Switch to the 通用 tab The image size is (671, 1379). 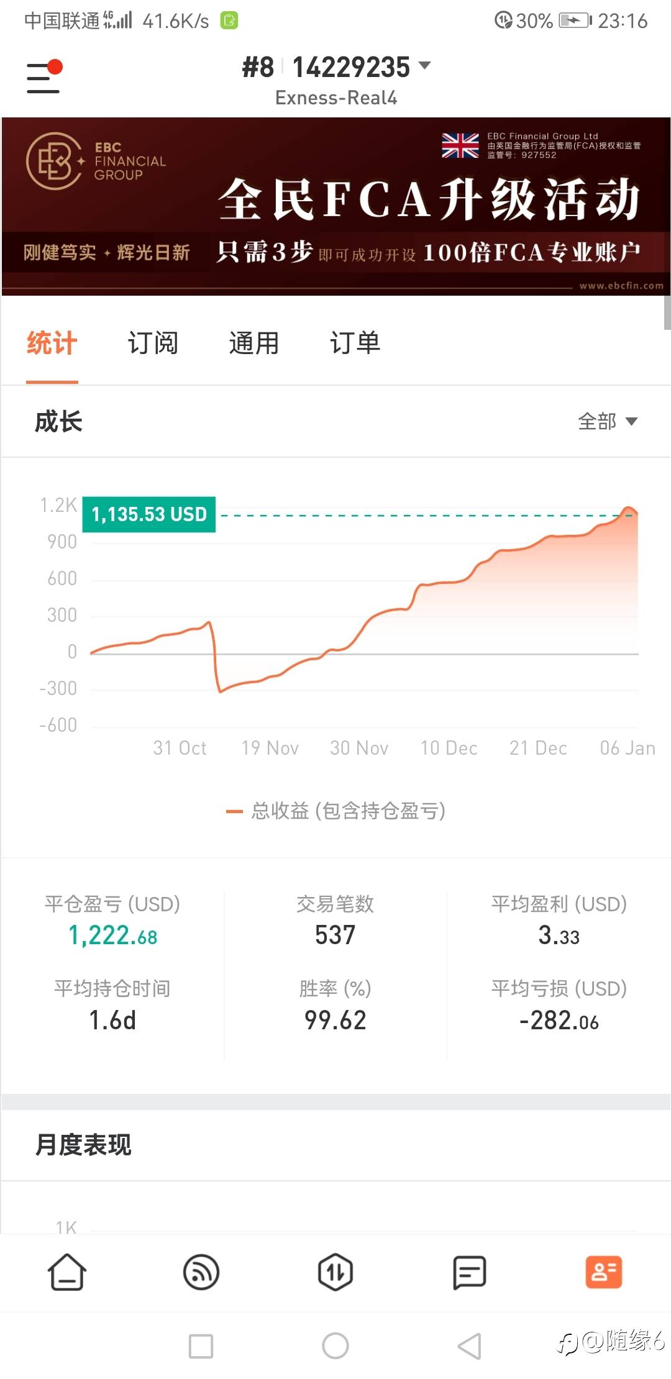tap(253, 344)
